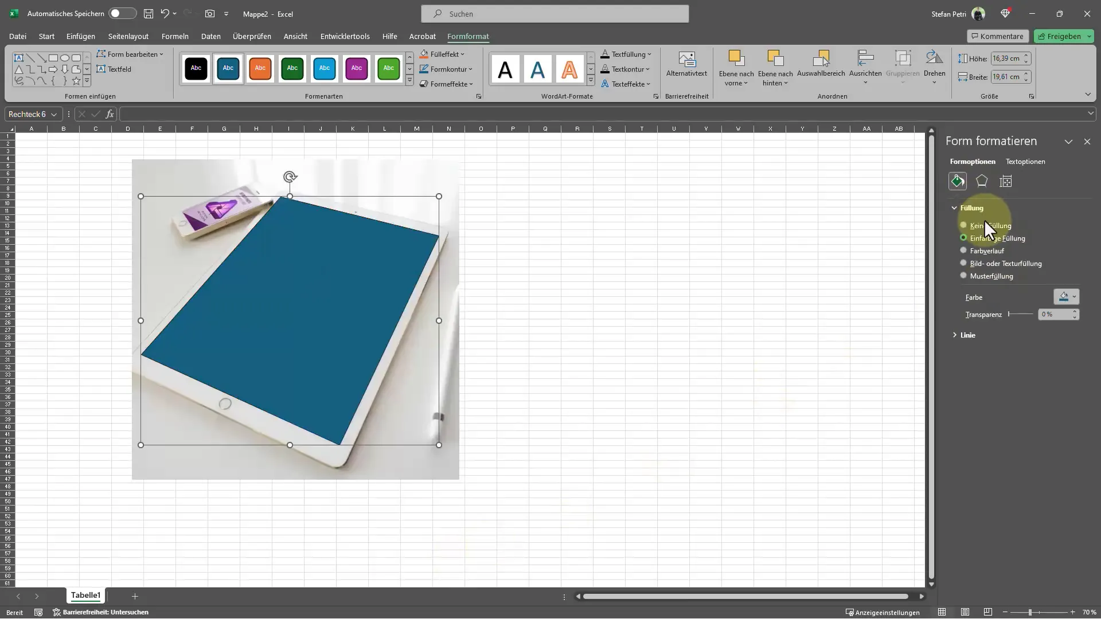Expand the Linie section
The width and height of the screenshot is (1101, 619).
tap(954, 335)
